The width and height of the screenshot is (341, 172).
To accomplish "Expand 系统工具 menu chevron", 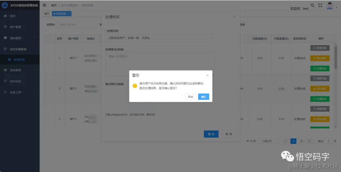I will tap(35, 92).
